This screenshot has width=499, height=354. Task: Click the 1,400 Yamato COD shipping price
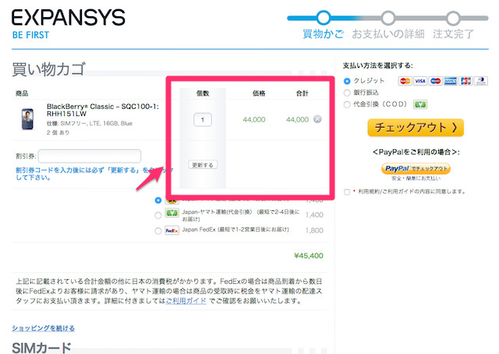pos(314,215)
